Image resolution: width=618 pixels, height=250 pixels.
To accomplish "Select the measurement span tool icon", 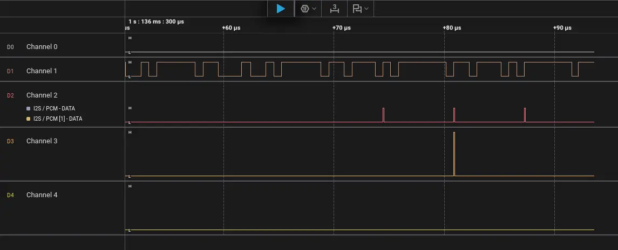I will pyautogui.click(x=335, y=9).
